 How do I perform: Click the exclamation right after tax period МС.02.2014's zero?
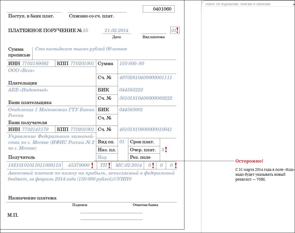pos(153,165)
